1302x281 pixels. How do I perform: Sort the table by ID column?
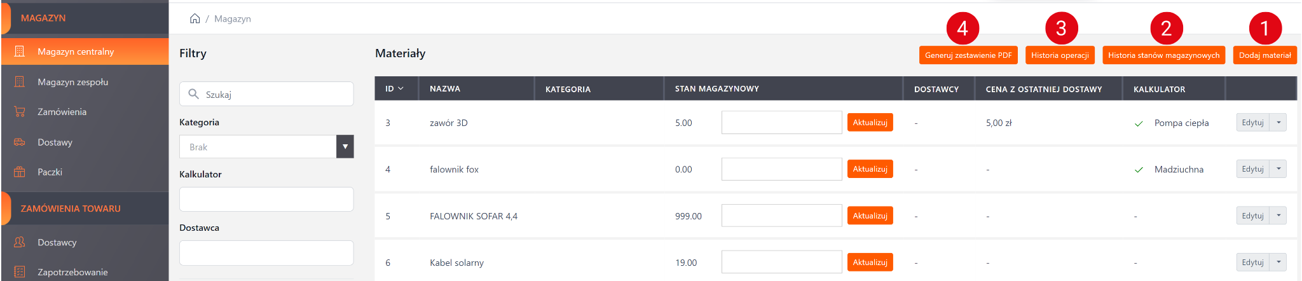(x=394, y=89)
